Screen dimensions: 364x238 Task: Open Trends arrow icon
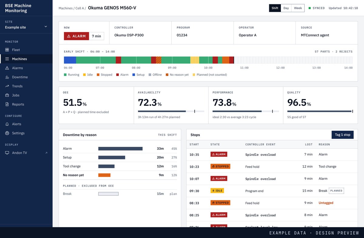(7, 86)
